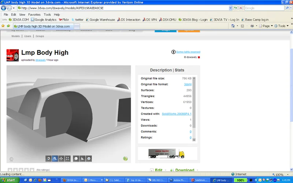Click the browser Back arrow button
This screenshot has height=183, width=293.
5,8
